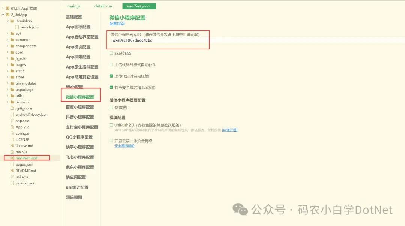
Task: Click the 申请开通 link
Action: click(x=229, y=130)
